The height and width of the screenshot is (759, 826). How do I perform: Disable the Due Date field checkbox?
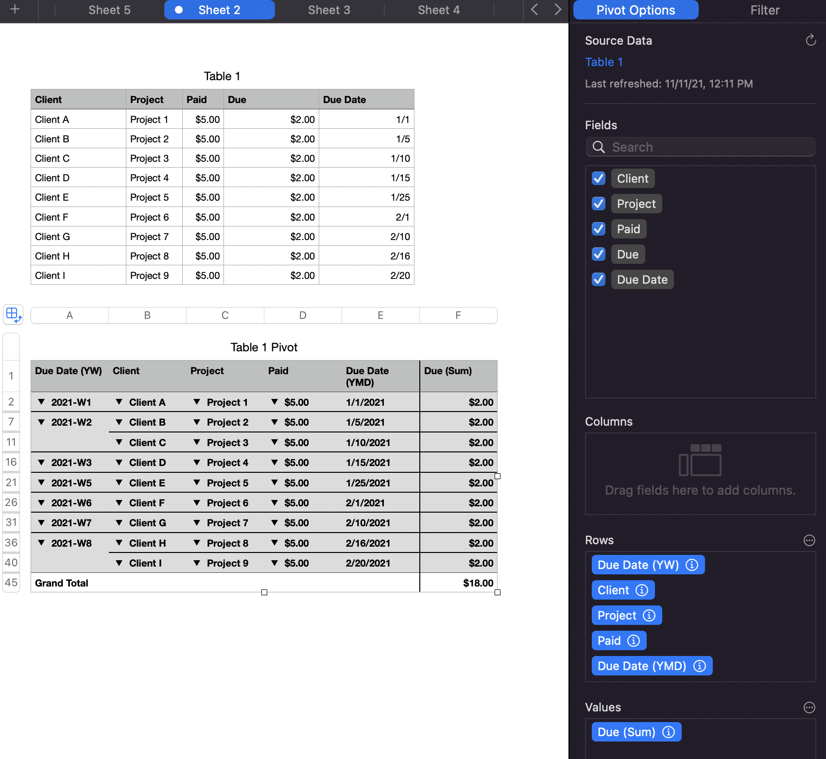[x=598, y=279]
